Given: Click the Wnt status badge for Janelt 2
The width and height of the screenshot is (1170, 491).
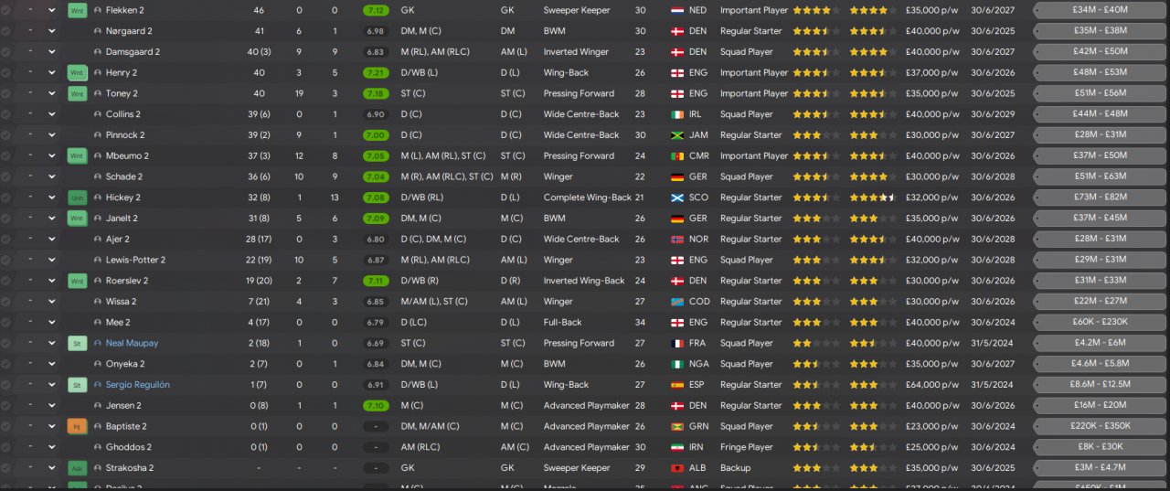Looking at the screenshot, I should 78,219.
